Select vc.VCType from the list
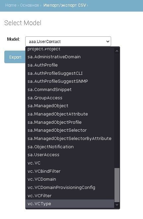This screenshot has height=219, width=143. (x=70, y=204)
